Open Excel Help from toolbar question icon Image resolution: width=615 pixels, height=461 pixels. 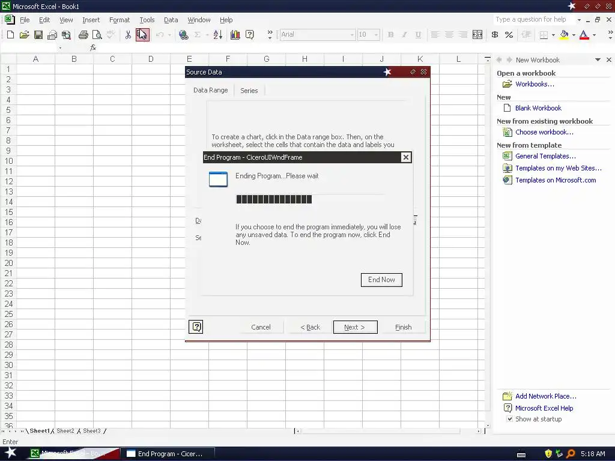point(249,34)
